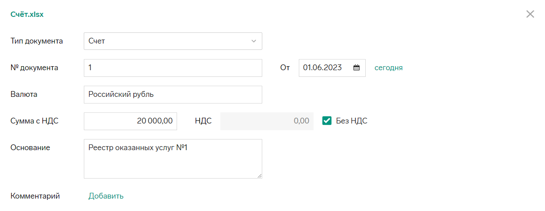Open the Счёт.xlsx file link
Viewport: 545px width, 211px height.
tap(27, 14)
